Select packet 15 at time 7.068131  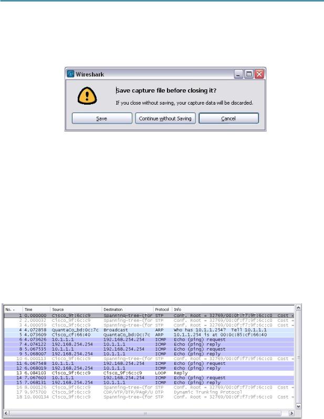[149, 383]
